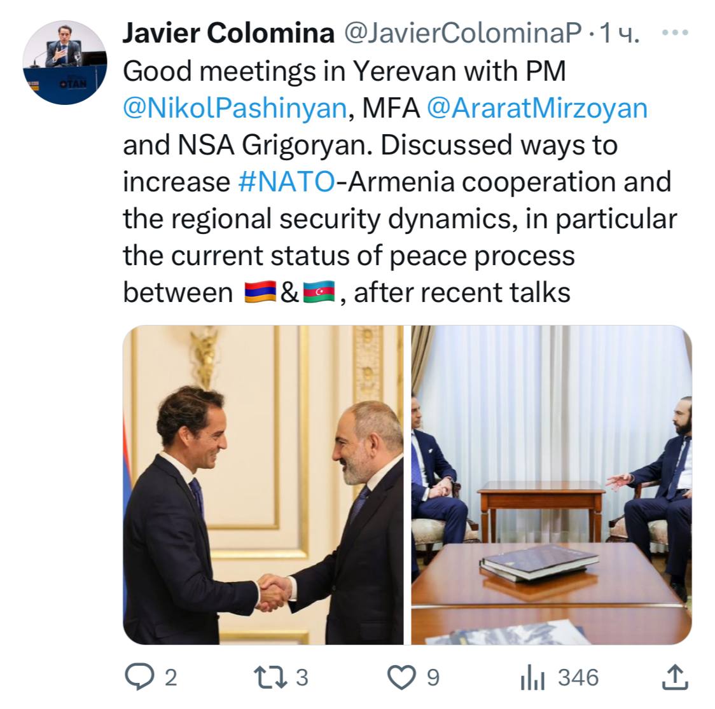Click the Javier Colomina display name
This screenshot has width=715, height=709.
228,33
